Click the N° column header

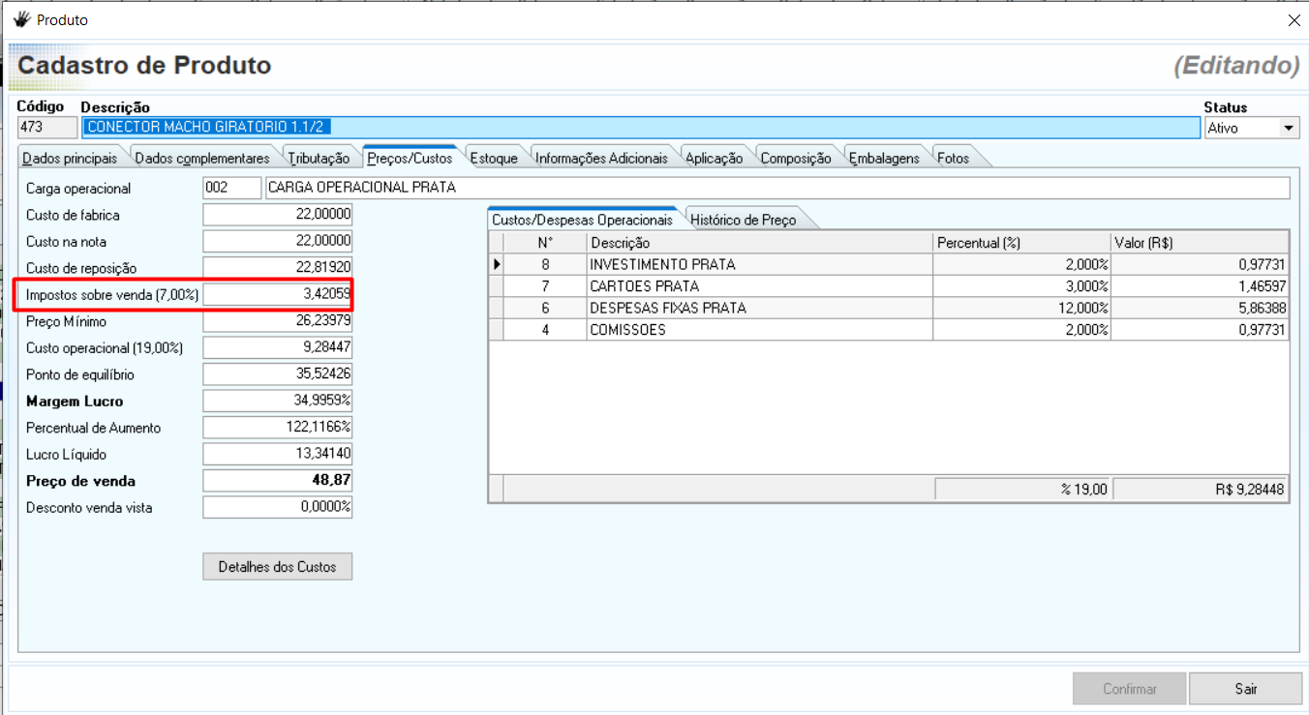pyautogui.click(x=545, y=243)
